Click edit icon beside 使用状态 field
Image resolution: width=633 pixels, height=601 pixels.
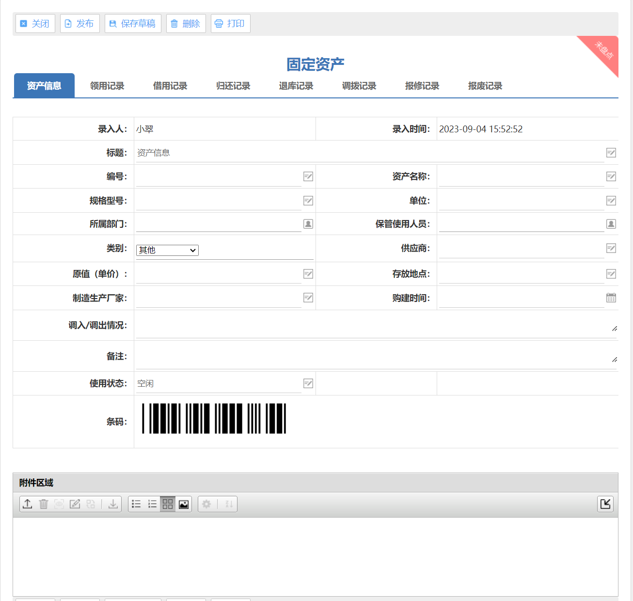tap(308, 383)
